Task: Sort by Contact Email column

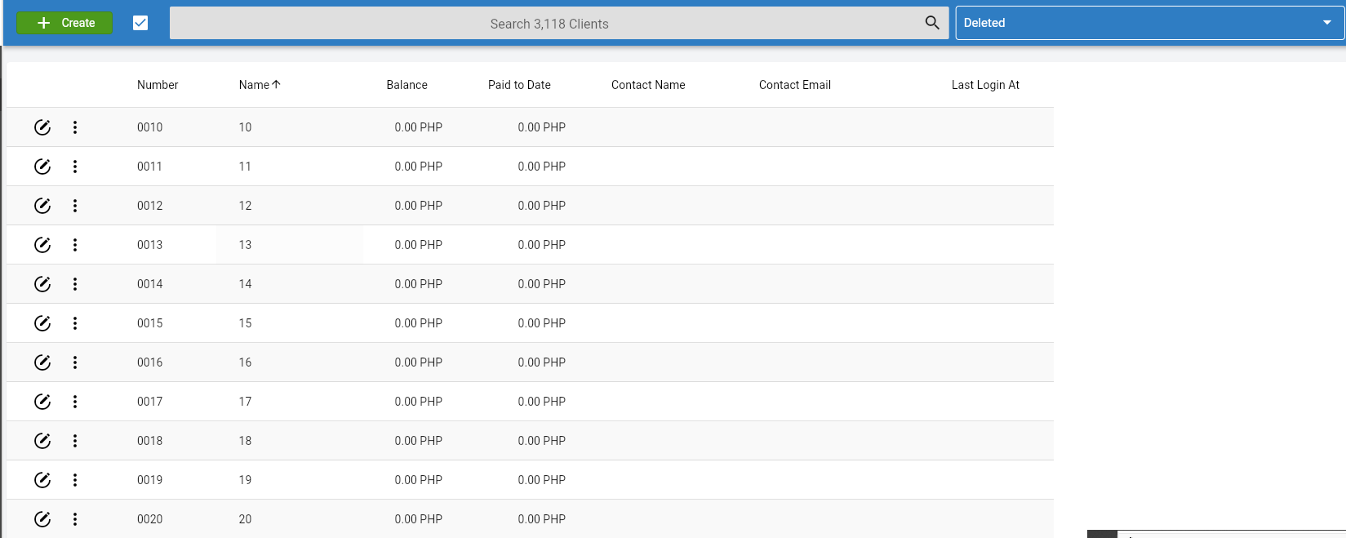Action: (795, 85)
